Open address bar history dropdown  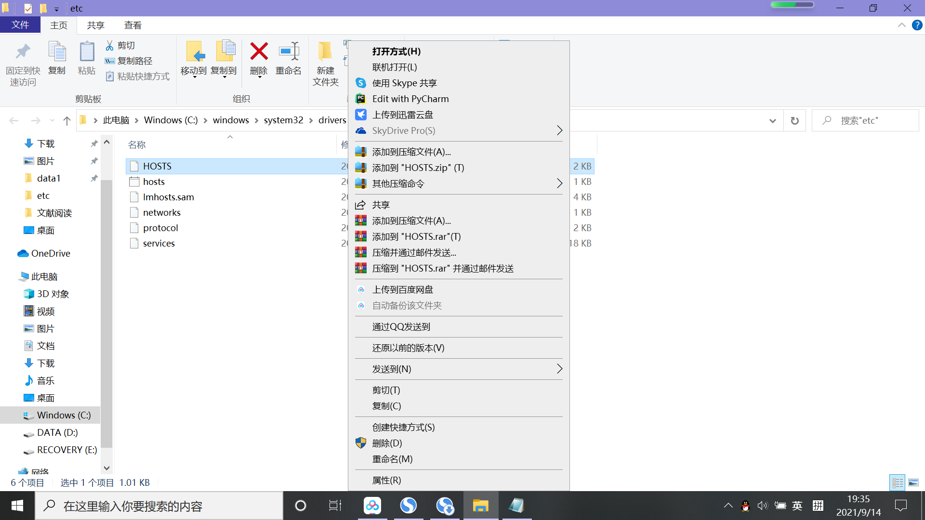(x=772, y=120)
